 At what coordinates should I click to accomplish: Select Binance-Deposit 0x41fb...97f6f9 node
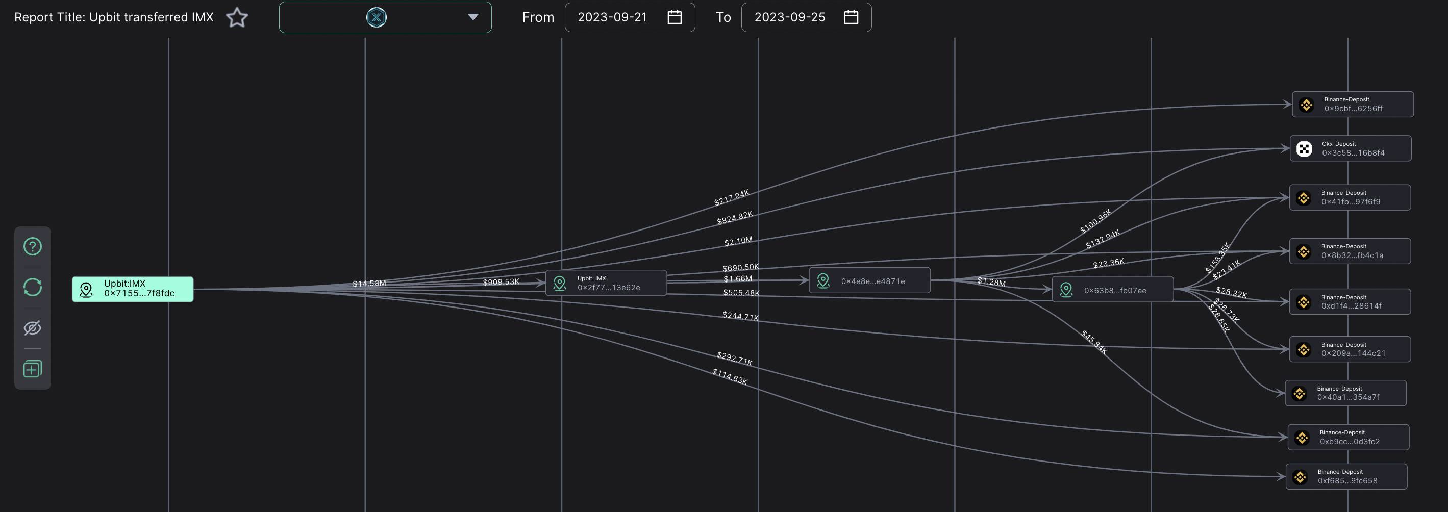coord(1350,197)
